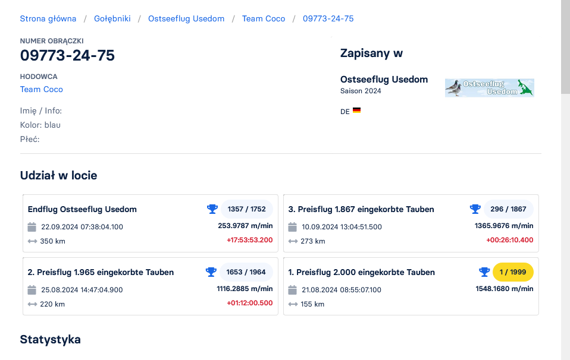The width and height of the screenshot is (570, 360).
Task: Open the 2. Preisflug 1.965 eingekorbte Tauben title
Action: tap(101, 272)
